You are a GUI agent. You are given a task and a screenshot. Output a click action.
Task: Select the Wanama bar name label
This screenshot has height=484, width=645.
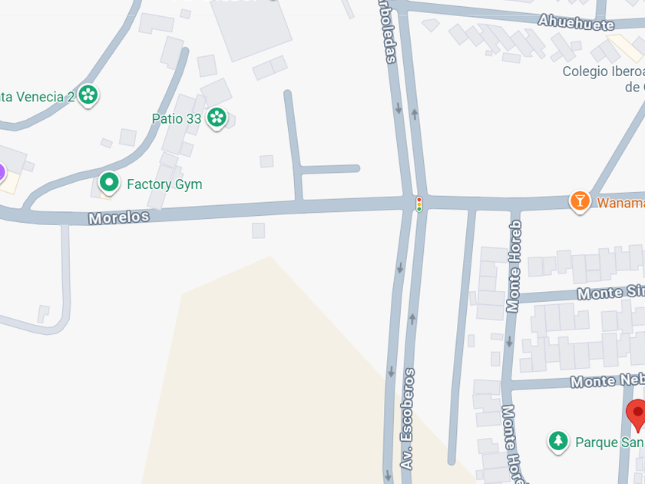[620, 203]
